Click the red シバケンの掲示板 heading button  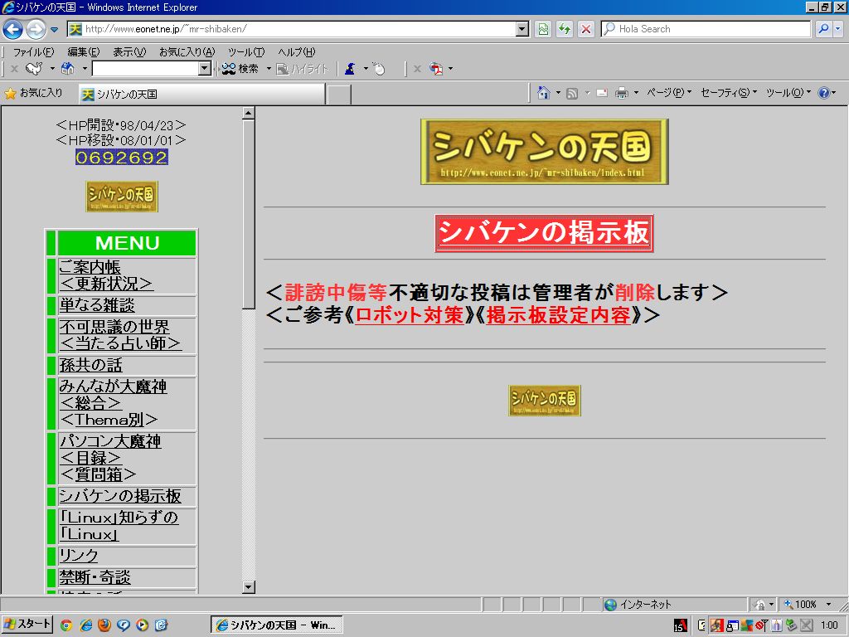coord(544,233)
